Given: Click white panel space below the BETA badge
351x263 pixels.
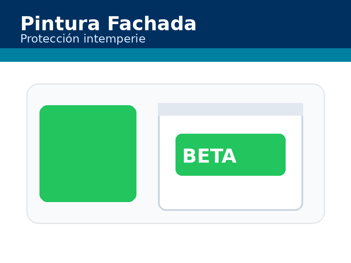Looking at the screenshot, I should [x=230, y=192].
